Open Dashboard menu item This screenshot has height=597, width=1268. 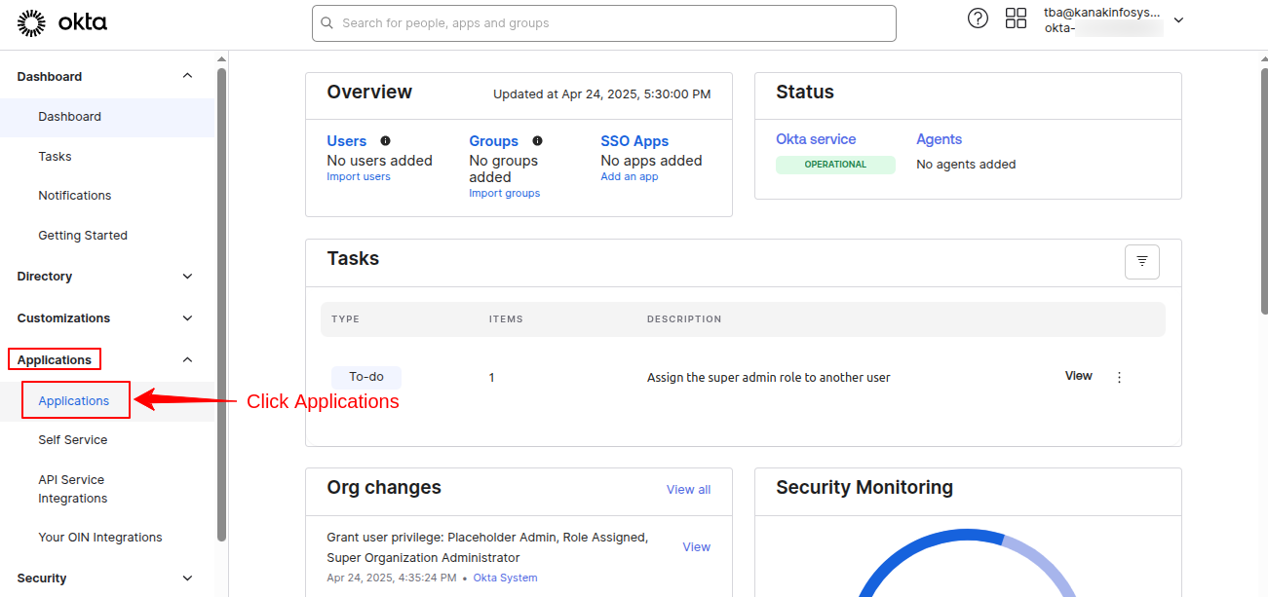(x=107, y=117)
